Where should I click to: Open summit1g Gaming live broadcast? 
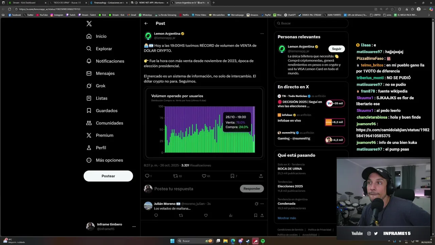point(311,137)
